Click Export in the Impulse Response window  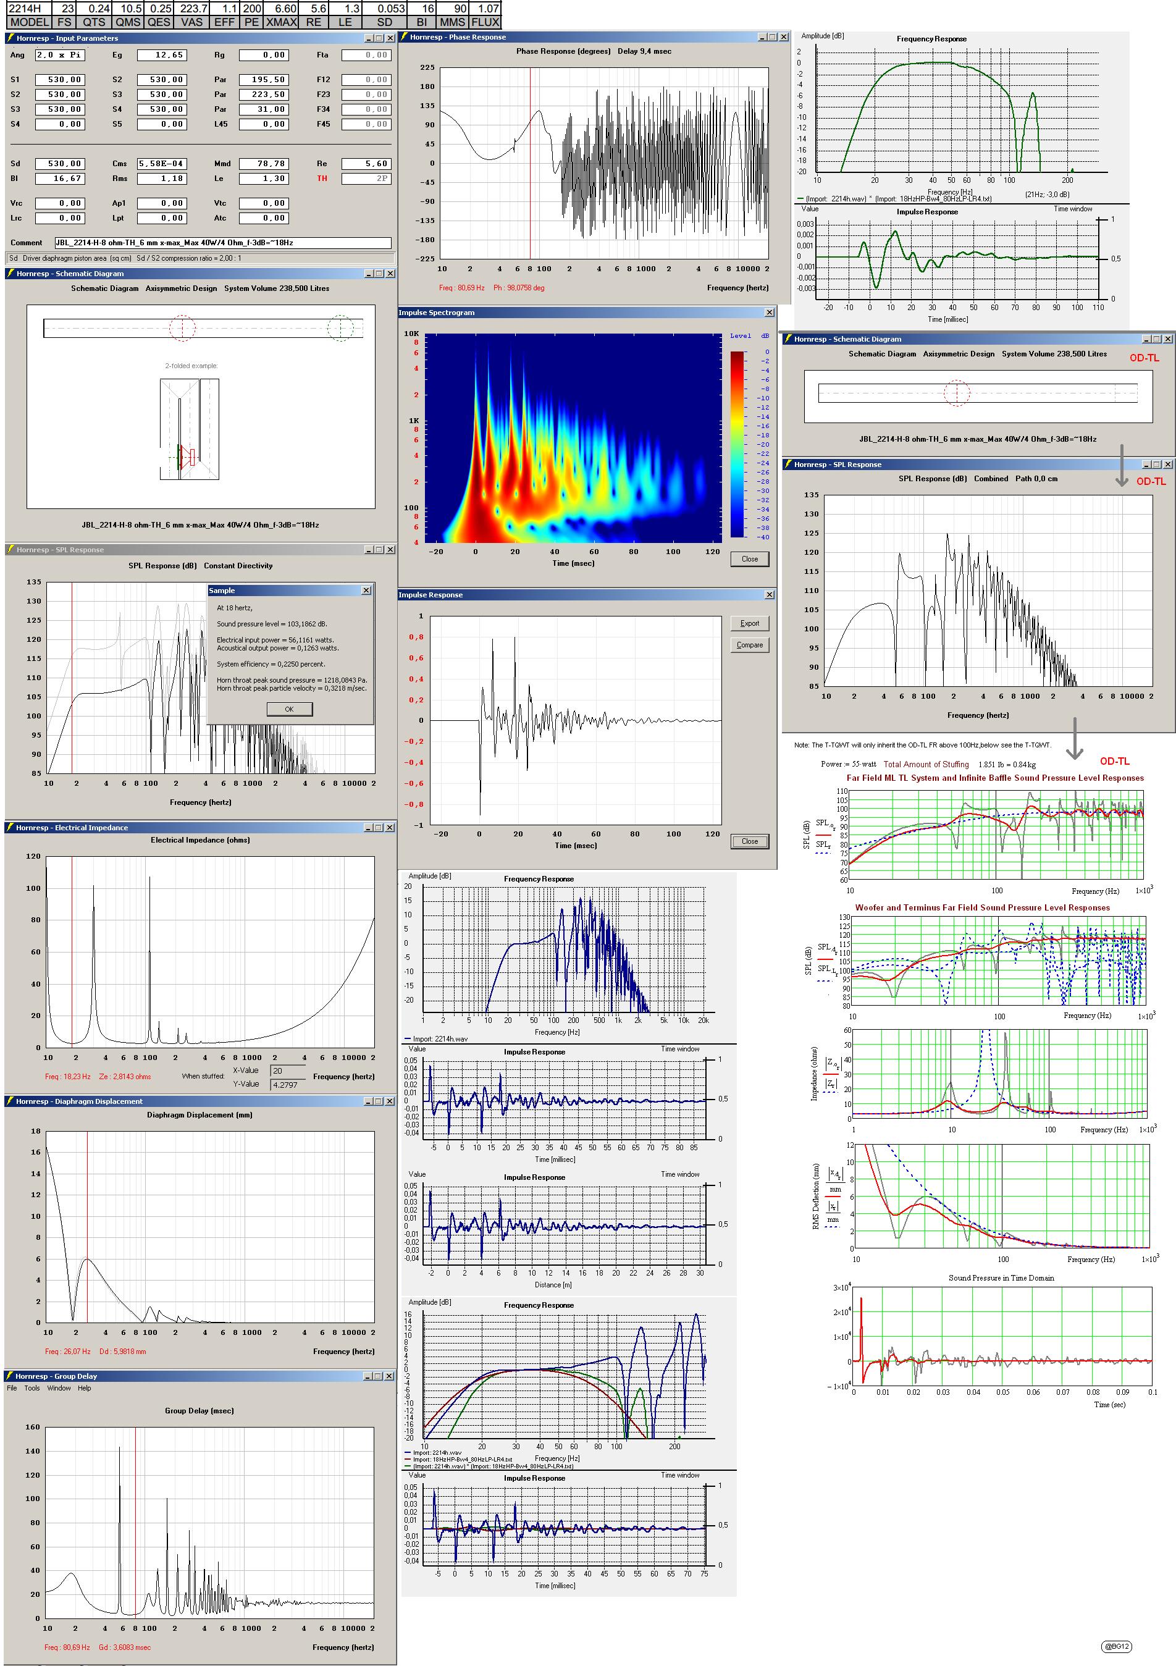[x=749, y=623]
